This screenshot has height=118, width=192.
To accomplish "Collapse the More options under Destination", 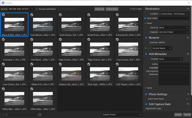I will 148,23.
